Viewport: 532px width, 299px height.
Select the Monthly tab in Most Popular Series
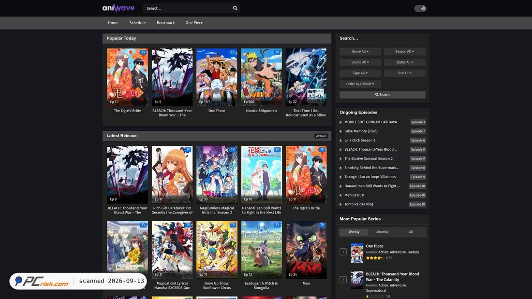click(x=383, y=232)
